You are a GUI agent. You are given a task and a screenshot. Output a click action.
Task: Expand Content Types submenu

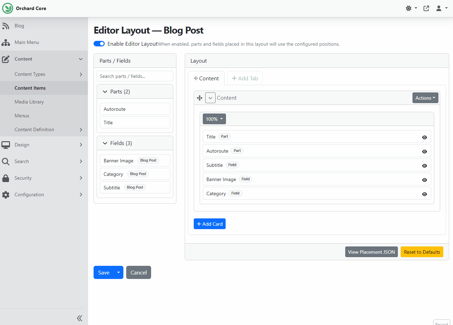click(x=81, y=74)
